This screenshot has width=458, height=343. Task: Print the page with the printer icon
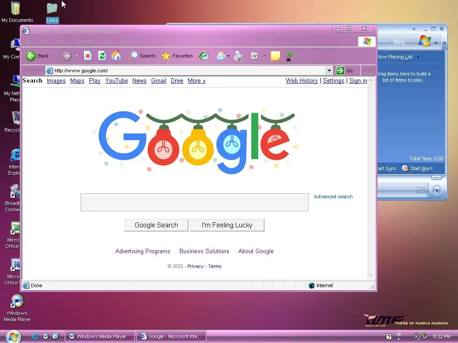click(239, 56)
